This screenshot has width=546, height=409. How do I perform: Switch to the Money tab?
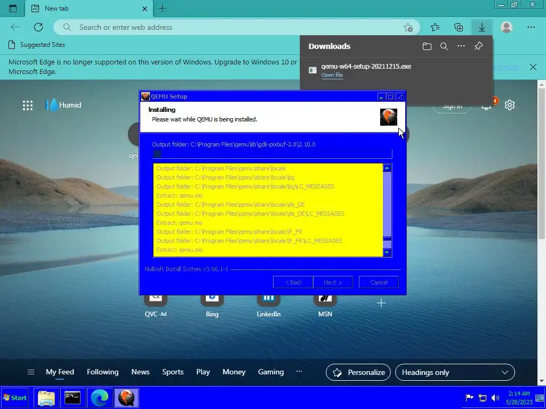[x=234, y=372]
